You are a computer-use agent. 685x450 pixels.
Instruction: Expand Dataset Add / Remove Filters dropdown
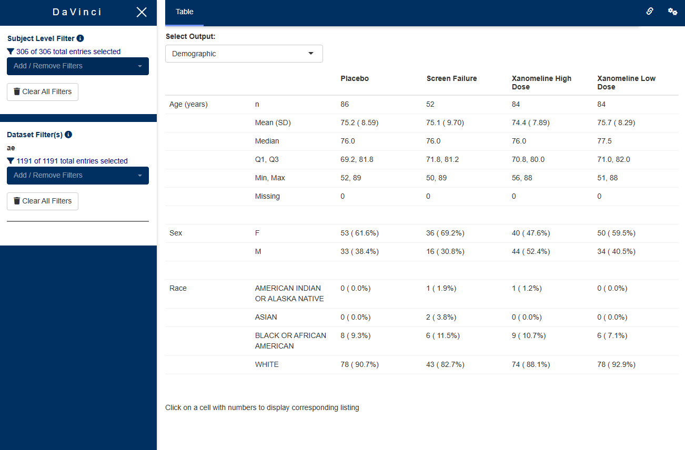pyautogui.click(x=78, y=176)
